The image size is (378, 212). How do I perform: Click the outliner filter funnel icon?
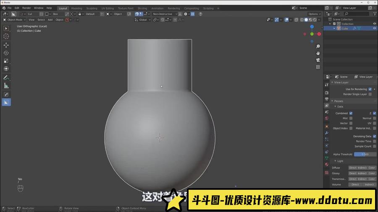375,14
